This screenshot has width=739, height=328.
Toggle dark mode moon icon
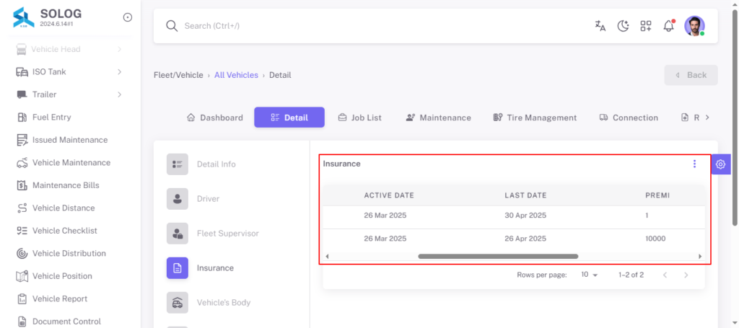(x=623, y=26)
